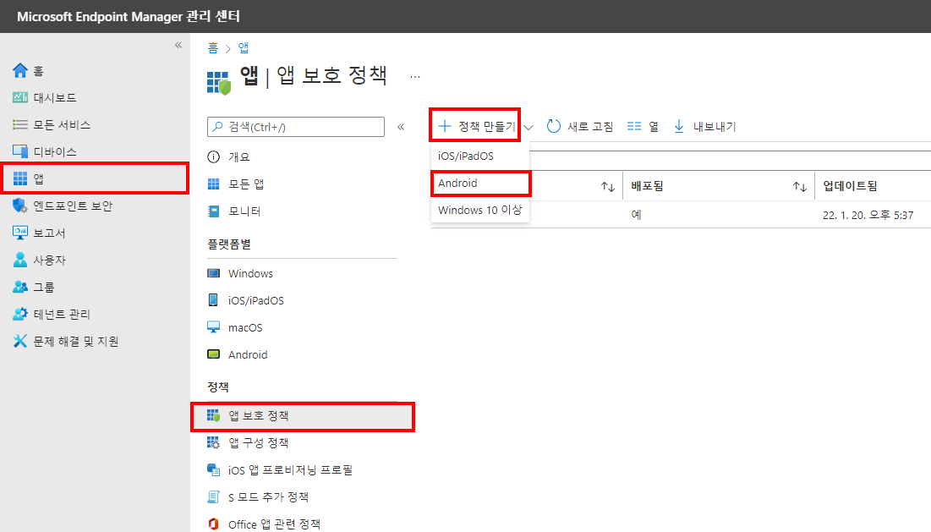Click the Updated (업데이트됨) column header
This screenshot has height=532, width=931.
pos(850,186)
